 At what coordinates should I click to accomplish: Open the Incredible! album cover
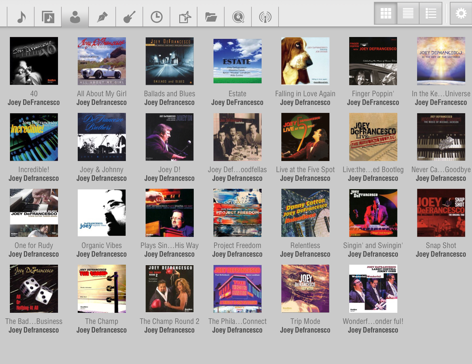point(34,137)
